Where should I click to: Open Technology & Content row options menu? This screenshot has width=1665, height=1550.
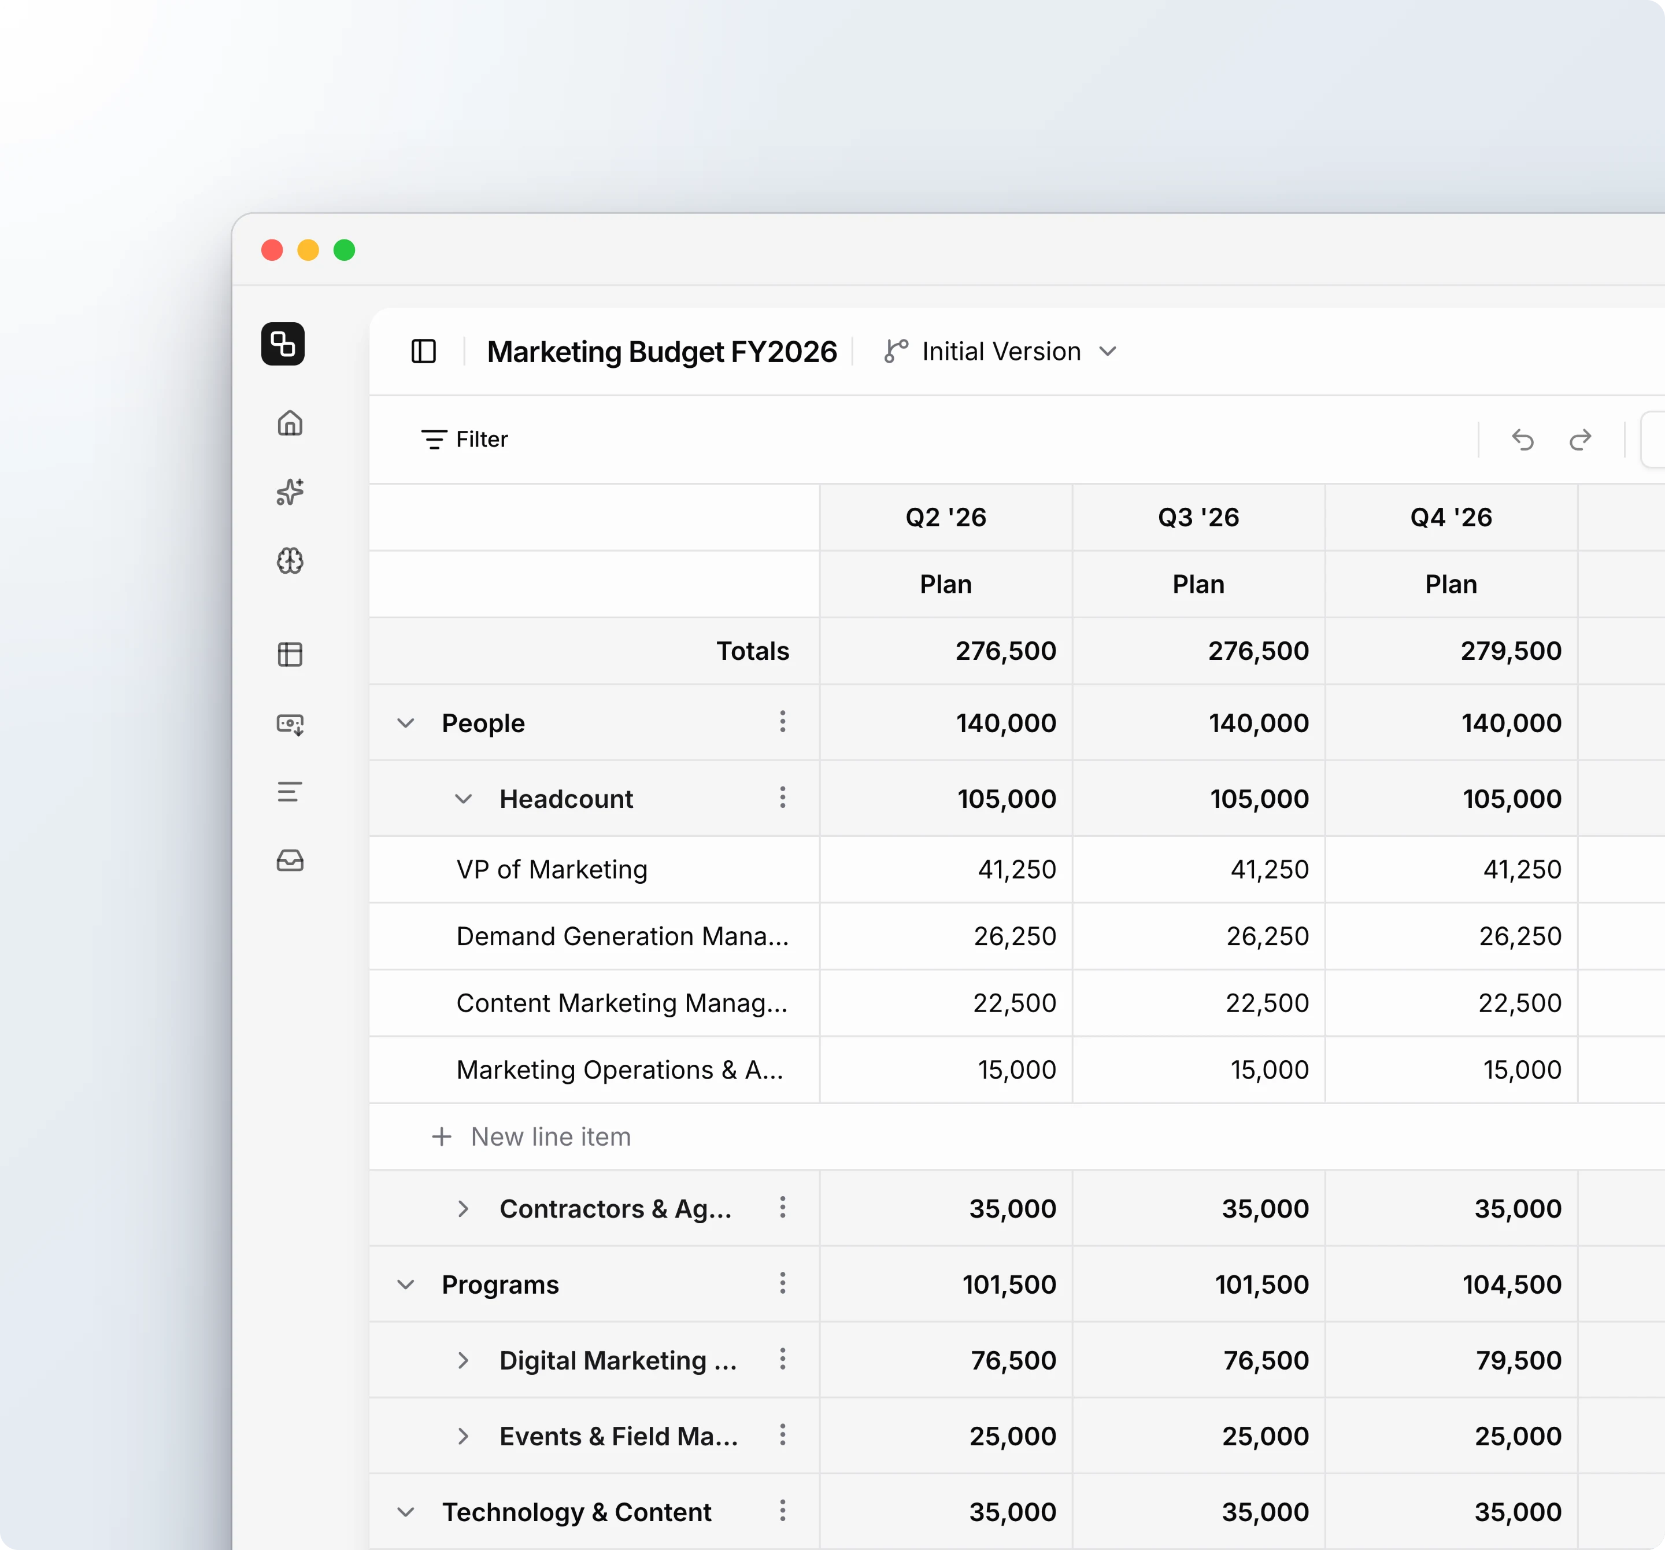(782, 1510)
